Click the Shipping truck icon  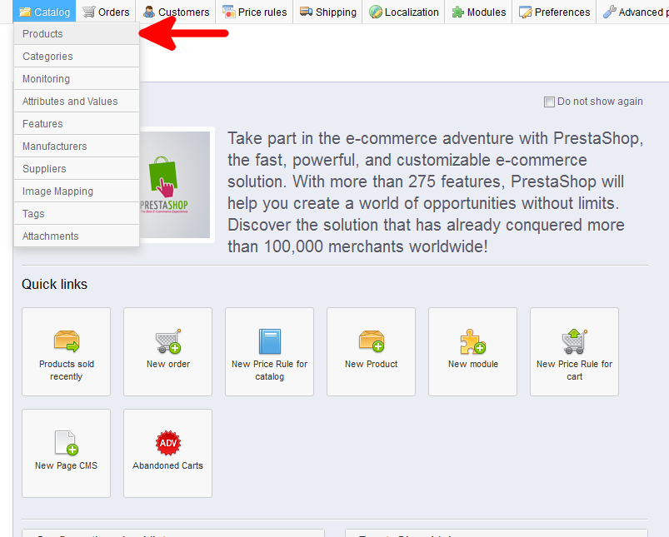pyautogui.click(x=306, y=12)
